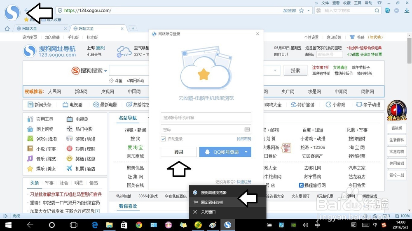The width and height of the screenshot is (412, 231).
Task: Open Google Chrome from the taskbar
Action: (139, 225)
